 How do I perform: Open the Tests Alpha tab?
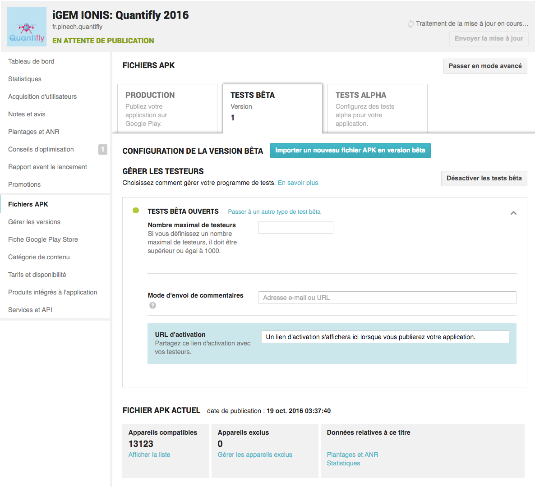[x=378, y=109]
